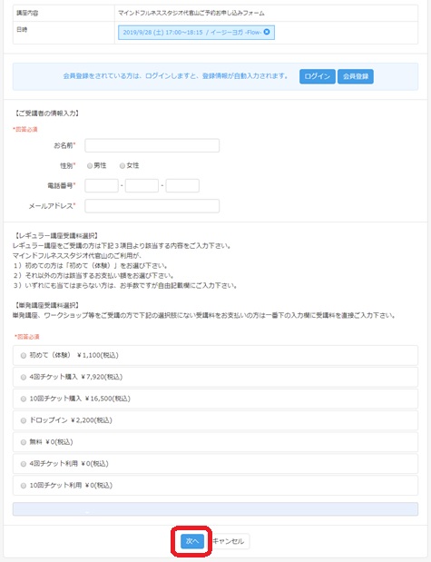Click the マインドフルネススタジオ代官山ご予約お申し込みフォーム text

tap(191, 13)
